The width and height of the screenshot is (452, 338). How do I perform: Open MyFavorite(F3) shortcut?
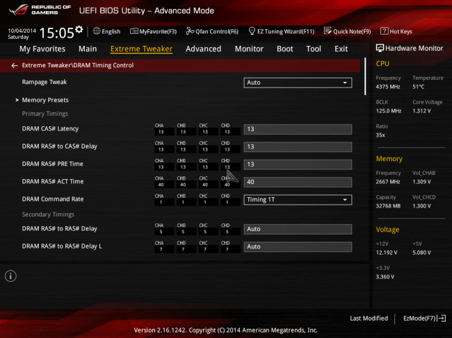point(154,31)
